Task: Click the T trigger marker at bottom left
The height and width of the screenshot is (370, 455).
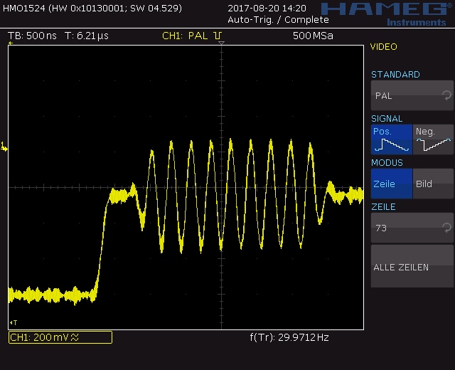Action: pos(12,322)
